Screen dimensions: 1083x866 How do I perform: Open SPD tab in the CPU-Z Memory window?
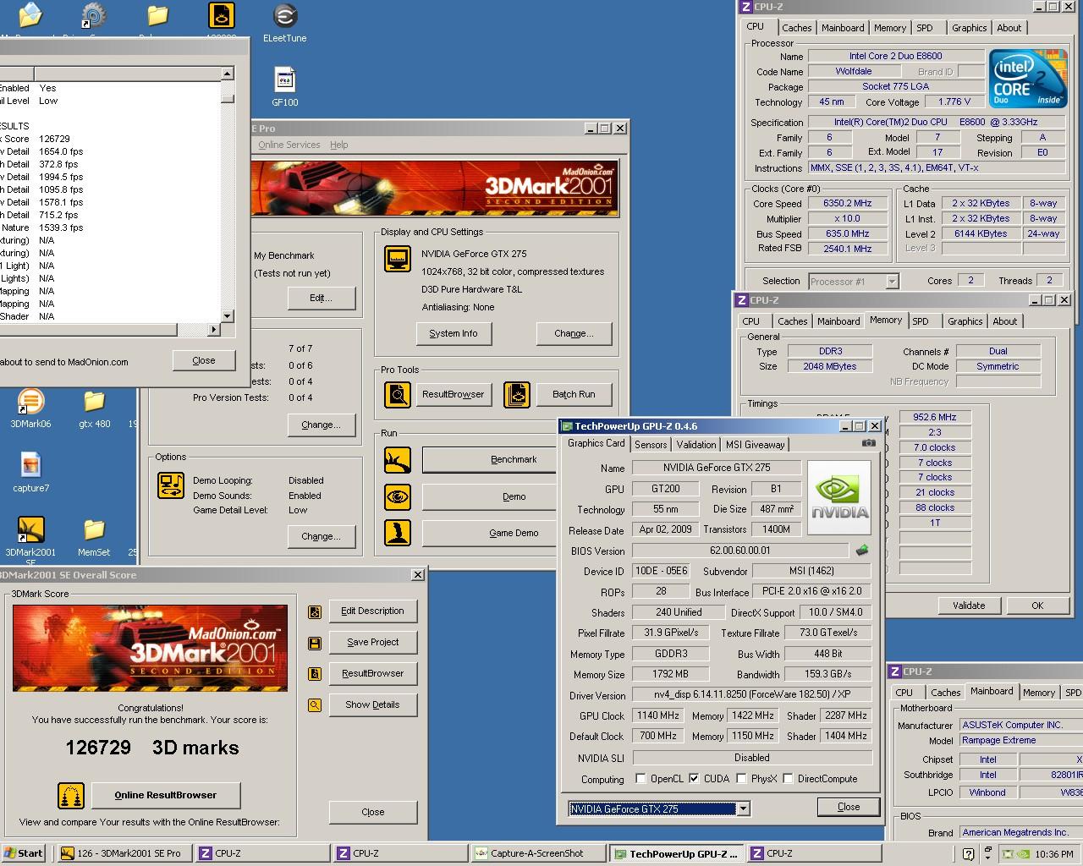921,321
